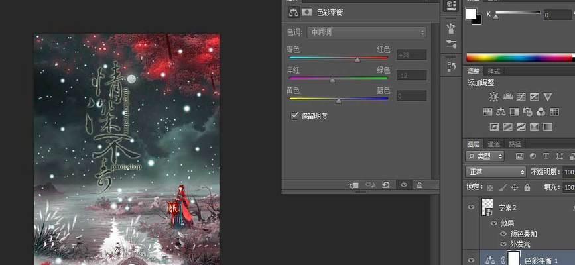Image resolution: width=575 pixels, height=265 pixels.
Task: Pick a color from the spectrum ramp
Action: click(x=519, y=57)
